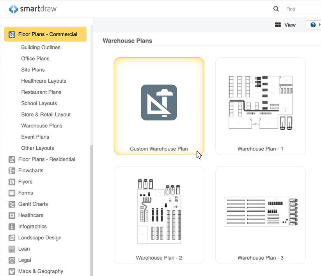Click the Warehouse Plans section heading
Viewport: 321px width, 276px height.
127,41
